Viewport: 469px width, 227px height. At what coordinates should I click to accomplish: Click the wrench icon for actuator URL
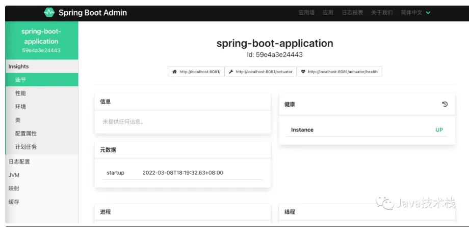(x=231, y=72)
